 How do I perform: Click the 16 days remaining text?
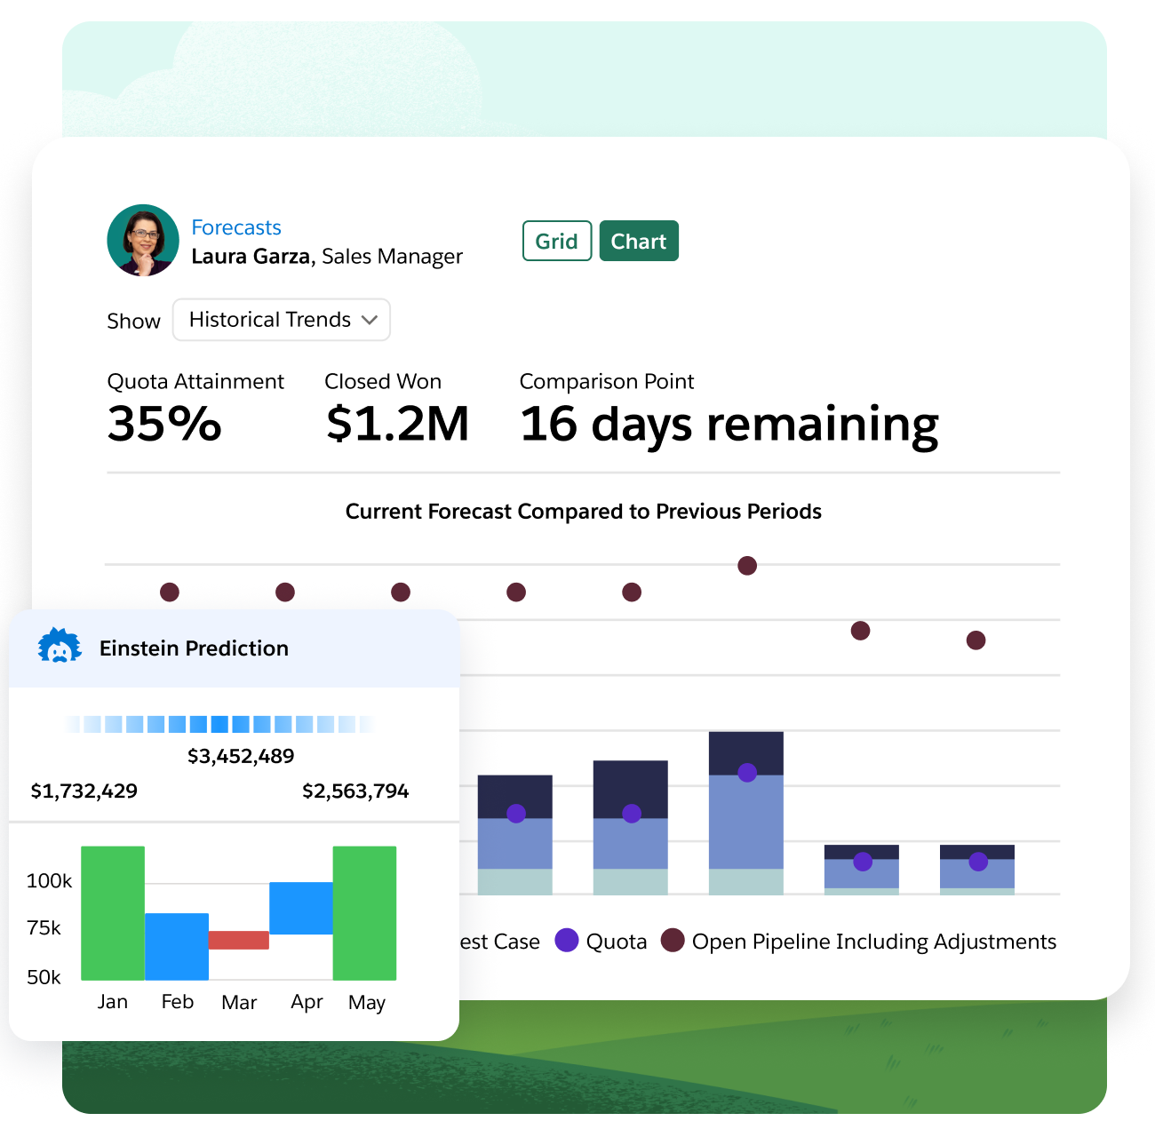(729, 425)
